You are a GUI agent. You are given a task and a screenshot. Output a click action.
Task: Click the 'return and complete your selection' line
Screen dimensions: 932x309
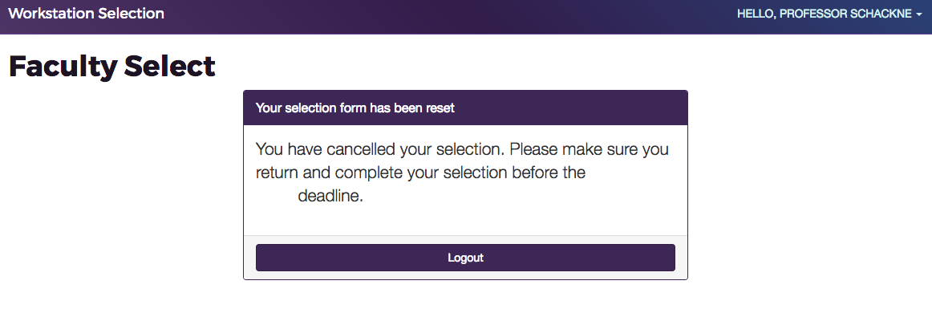420,173
